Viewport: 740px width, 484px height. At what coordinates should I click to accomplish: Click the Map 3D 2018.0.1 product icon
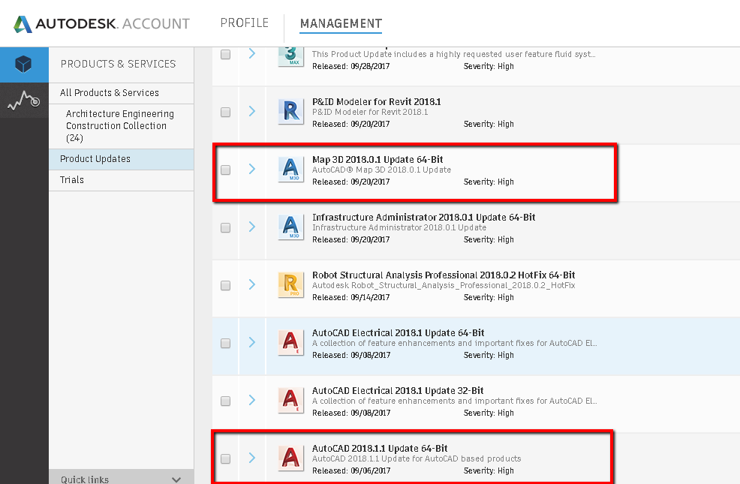pyautogui.click(x=290, y=170)
